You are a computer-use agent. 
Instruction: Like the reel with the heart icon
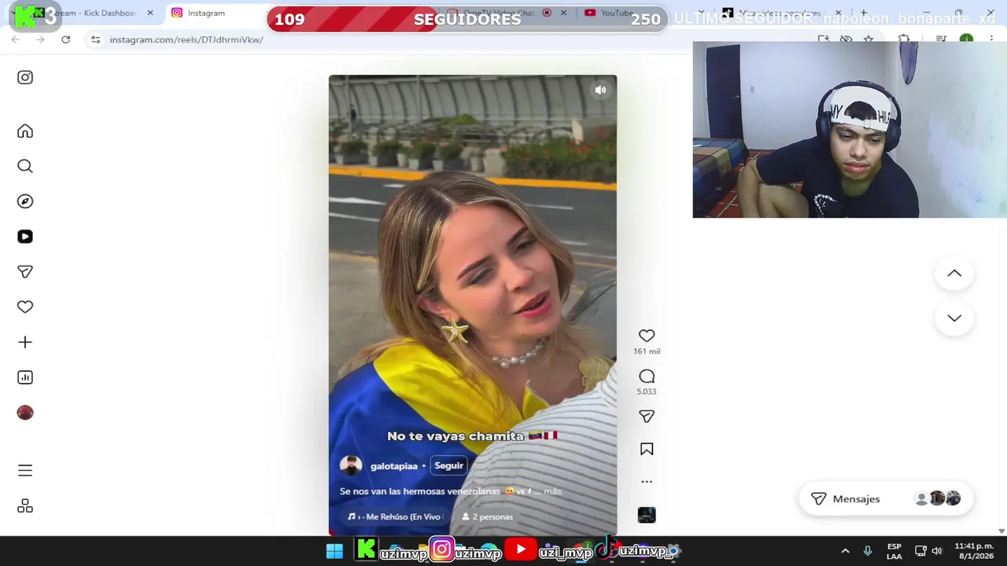[647, 336]
